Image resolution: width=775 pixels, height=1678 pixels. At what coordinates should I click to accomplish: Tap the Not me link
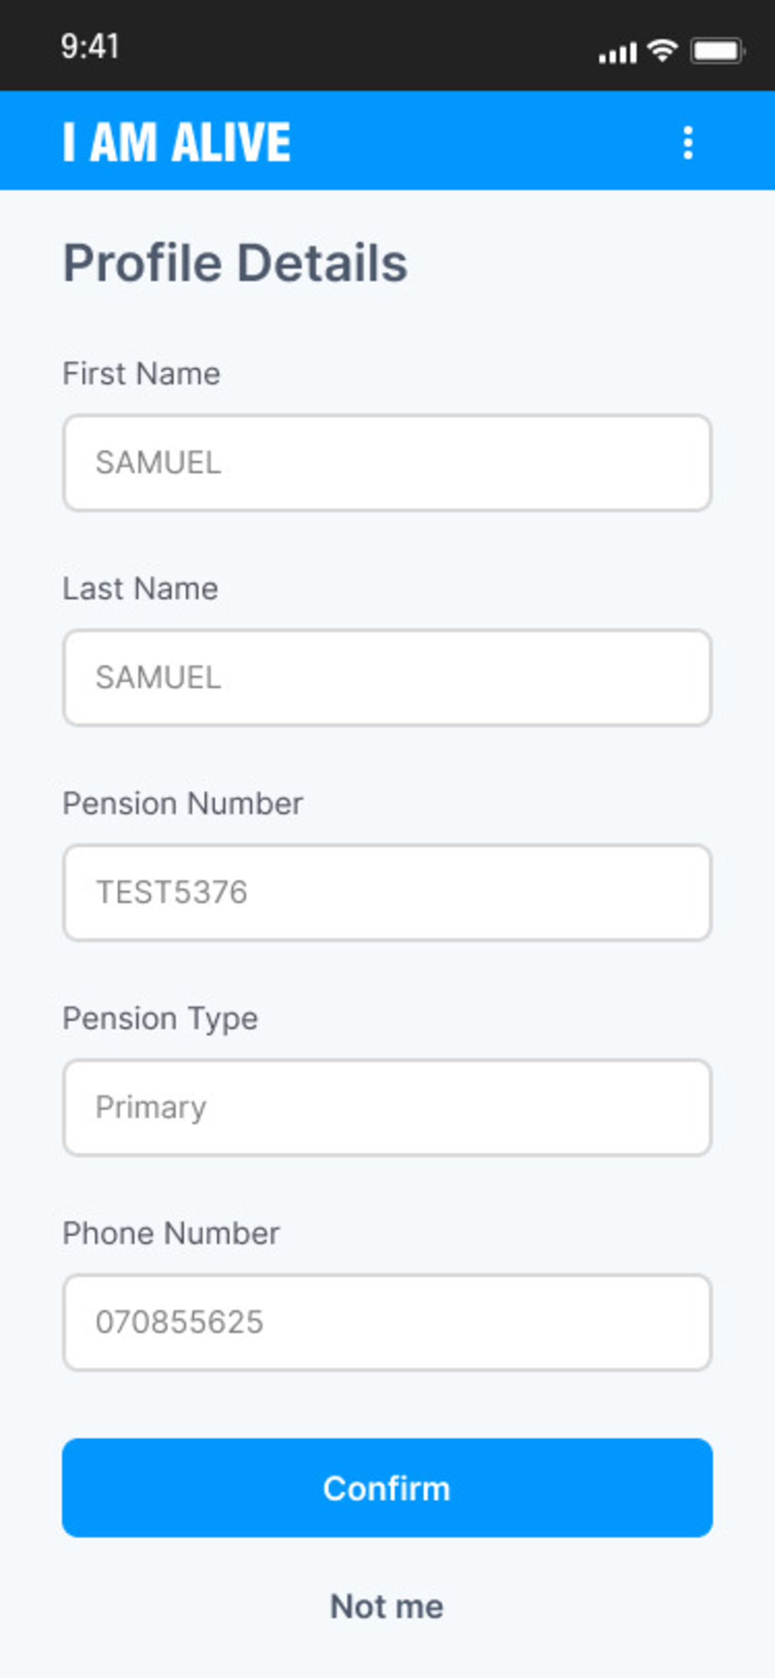(x=387, y=1606)
